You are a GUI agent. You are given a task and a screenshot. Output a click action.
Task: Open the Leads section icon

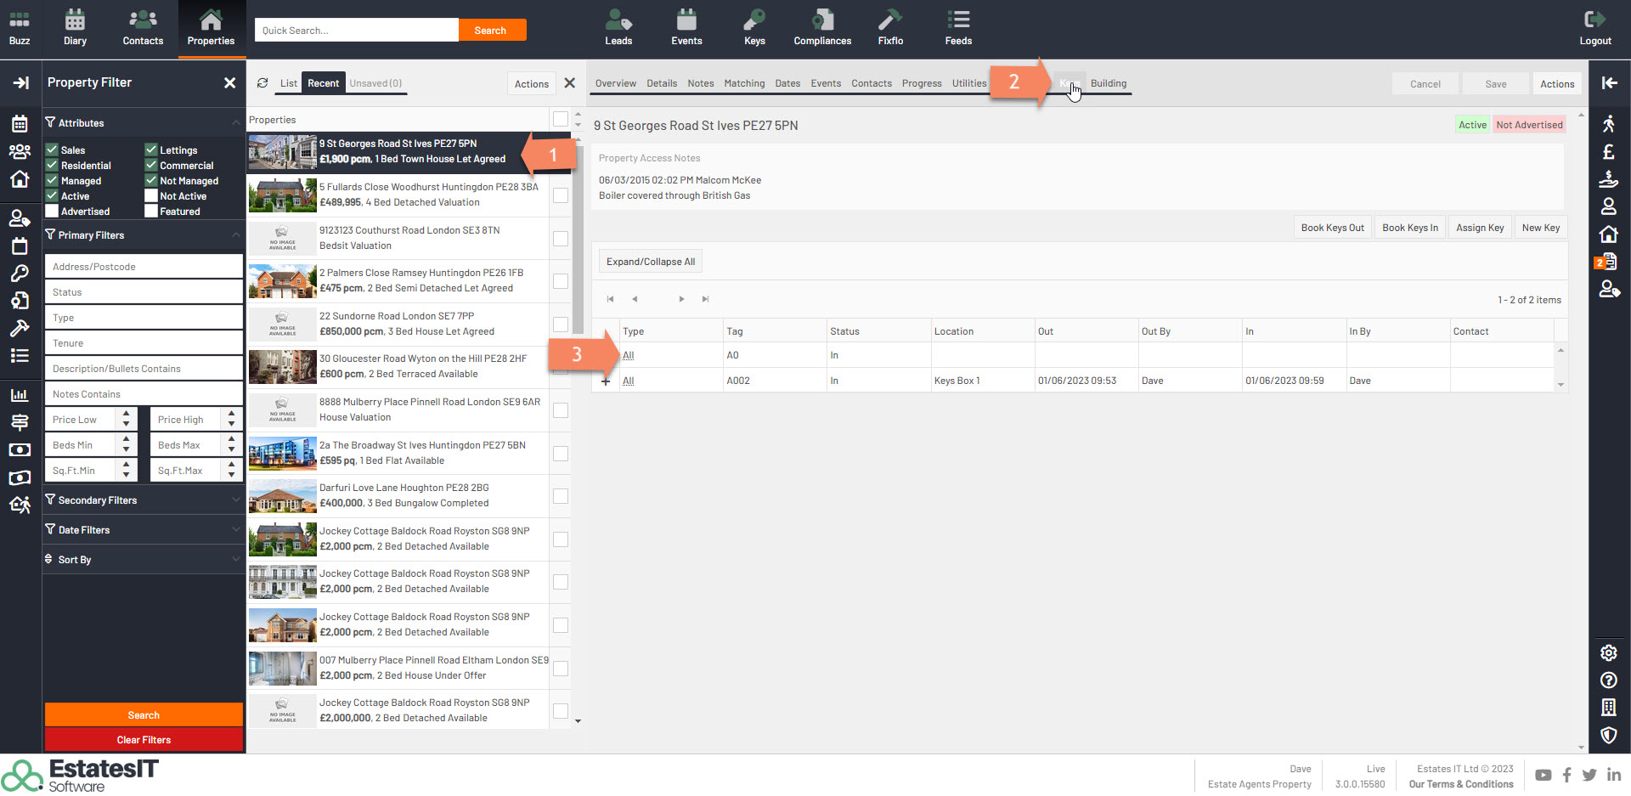coord(618,20)
